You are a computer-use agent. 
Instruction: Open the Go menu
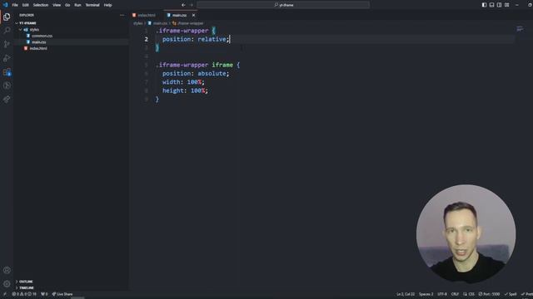tap(67, 5)
